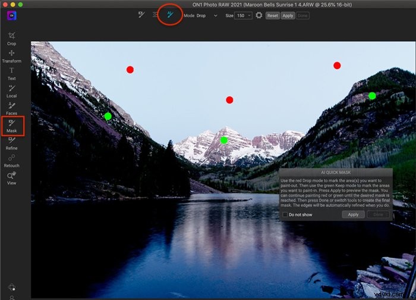Screen dimensions: 416x300
Task: Click Done in the AI Quick Mask dialog
Action: point(378,214)
